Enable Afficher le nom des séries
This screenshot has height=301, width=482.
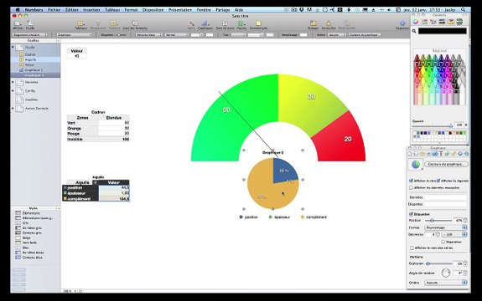tap(412, 247)
